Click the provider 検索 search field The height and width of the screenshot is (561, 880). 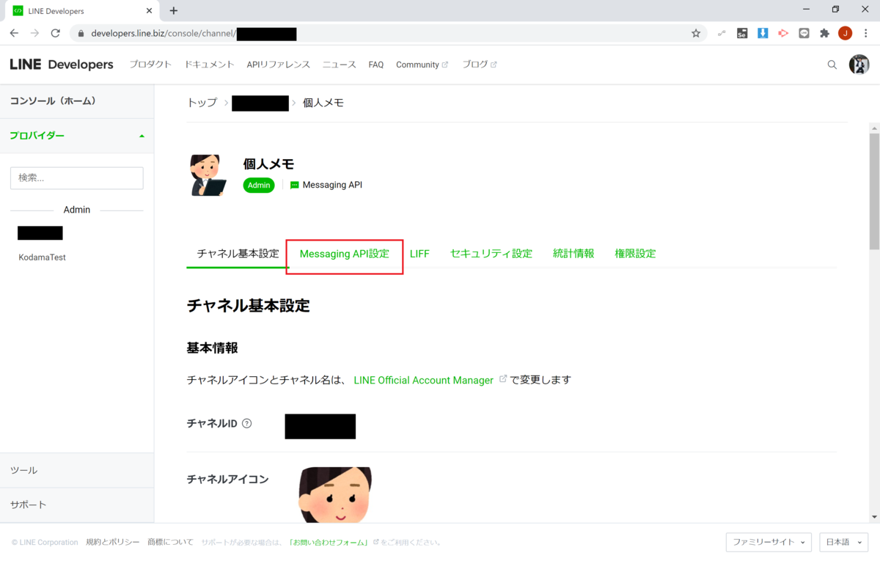[76, 178]
